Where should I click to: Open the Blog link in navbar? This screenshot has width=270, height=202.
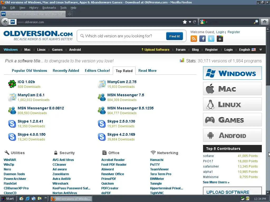coord(195,49)
